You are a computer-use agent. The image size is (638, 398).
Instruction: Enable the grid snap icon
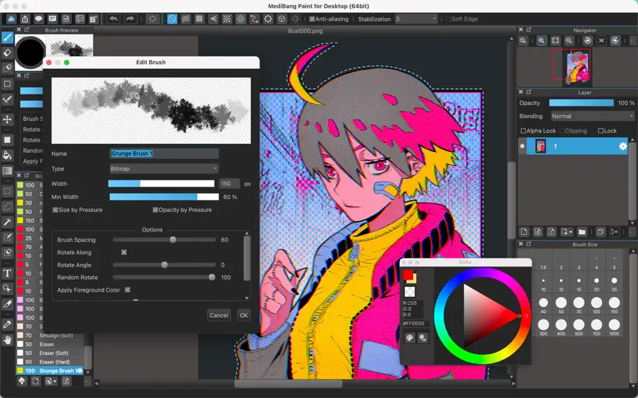coord(199,19)
